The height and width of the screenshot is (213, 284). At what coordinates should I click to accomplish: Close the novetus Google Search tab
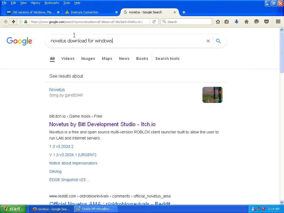coord(175,12)
